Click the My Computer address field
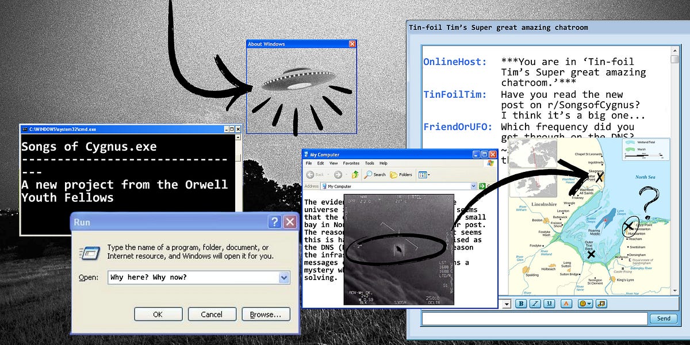 pos(398,186)
